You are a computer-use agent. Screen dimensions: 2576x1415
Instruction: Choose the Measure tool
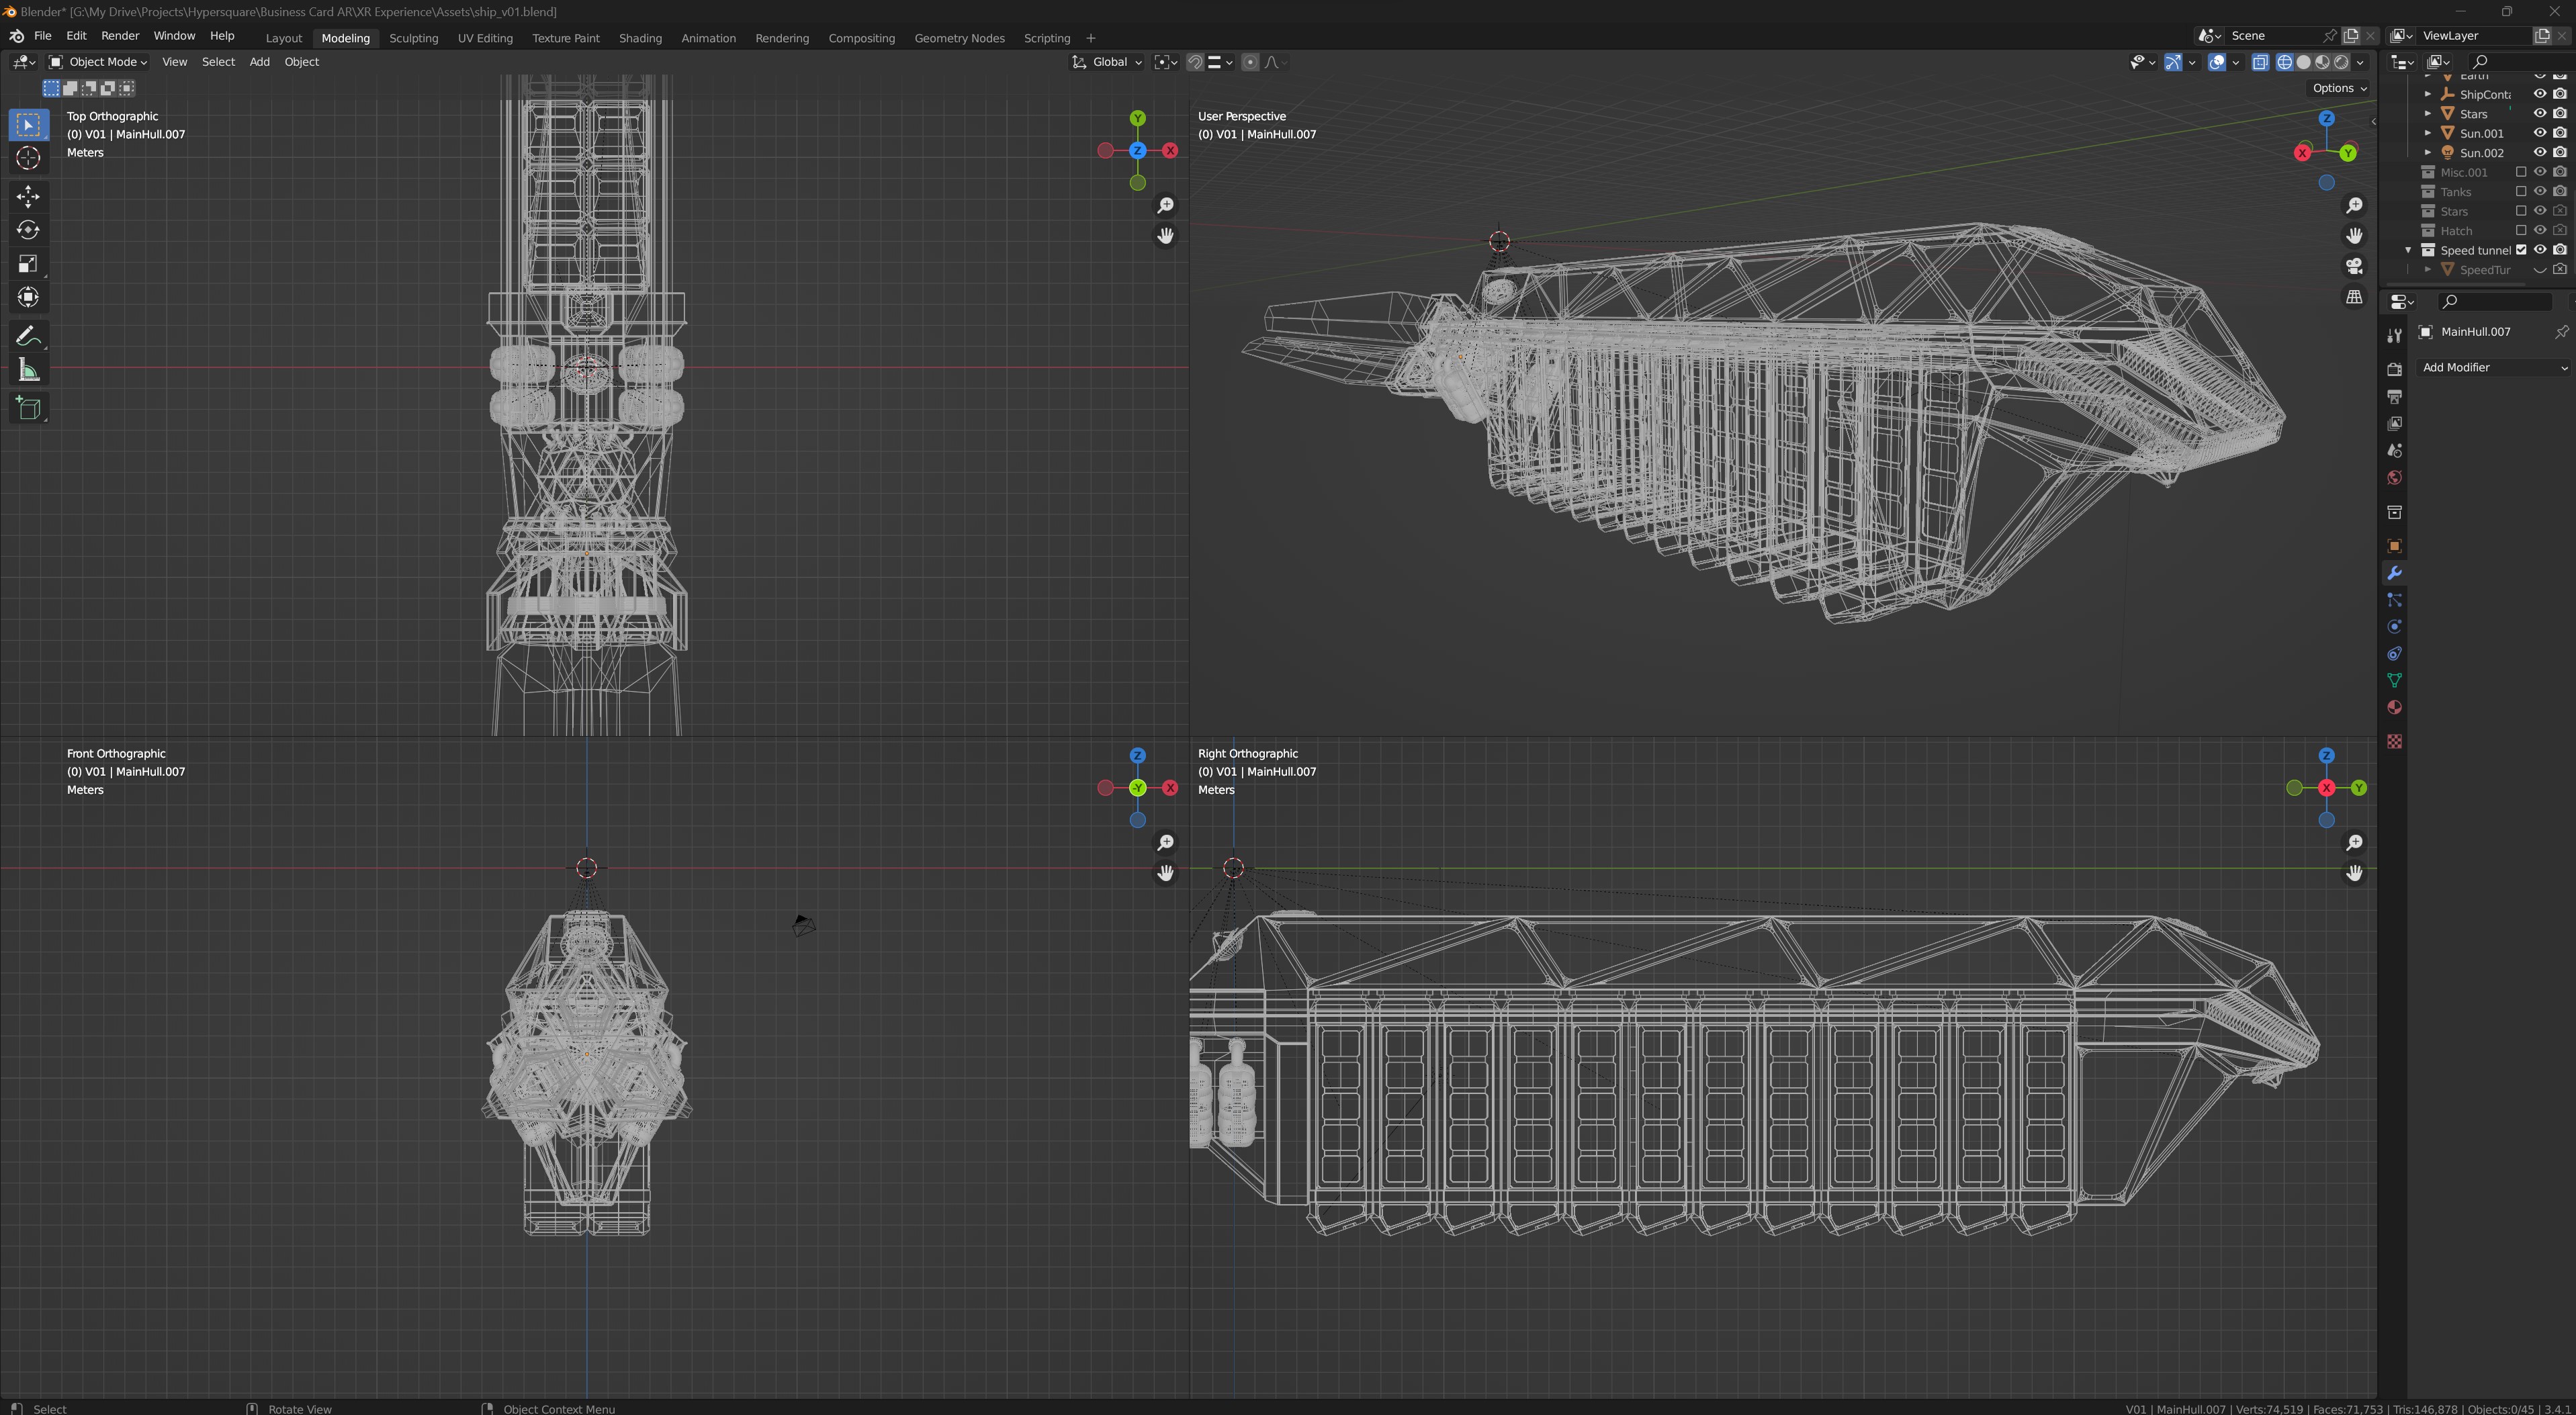[28, 370]
